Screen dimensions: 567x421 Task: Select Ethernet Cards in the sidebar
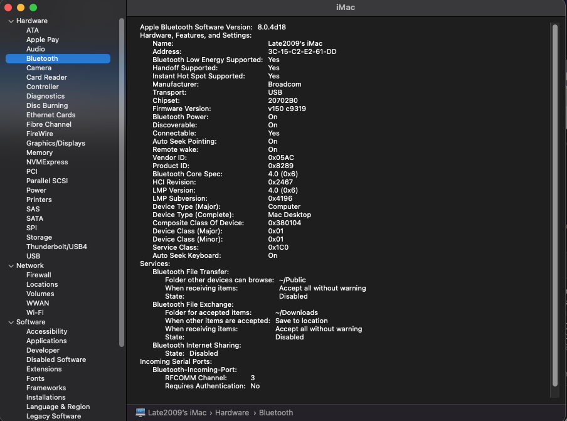click(x=51, y=115)
